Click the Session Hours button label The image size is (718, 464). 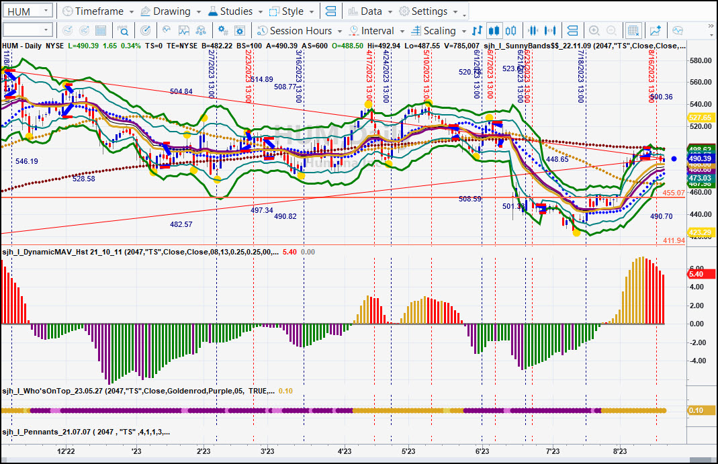[x=301, y=31]
